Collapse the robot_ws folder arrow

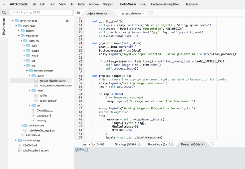21,41
